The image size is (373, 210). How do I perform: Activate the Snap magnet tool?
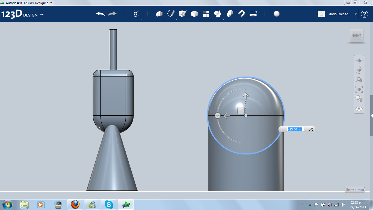(241, 14)
